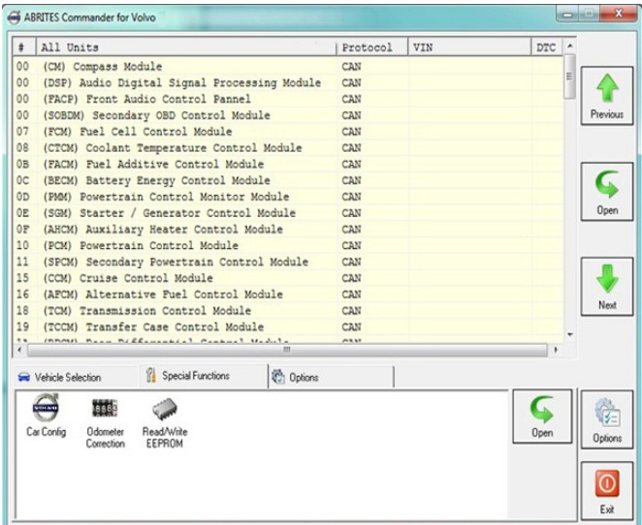
Task: Click the Volvo logo in the title bar
Action: [x=14, y=17]
